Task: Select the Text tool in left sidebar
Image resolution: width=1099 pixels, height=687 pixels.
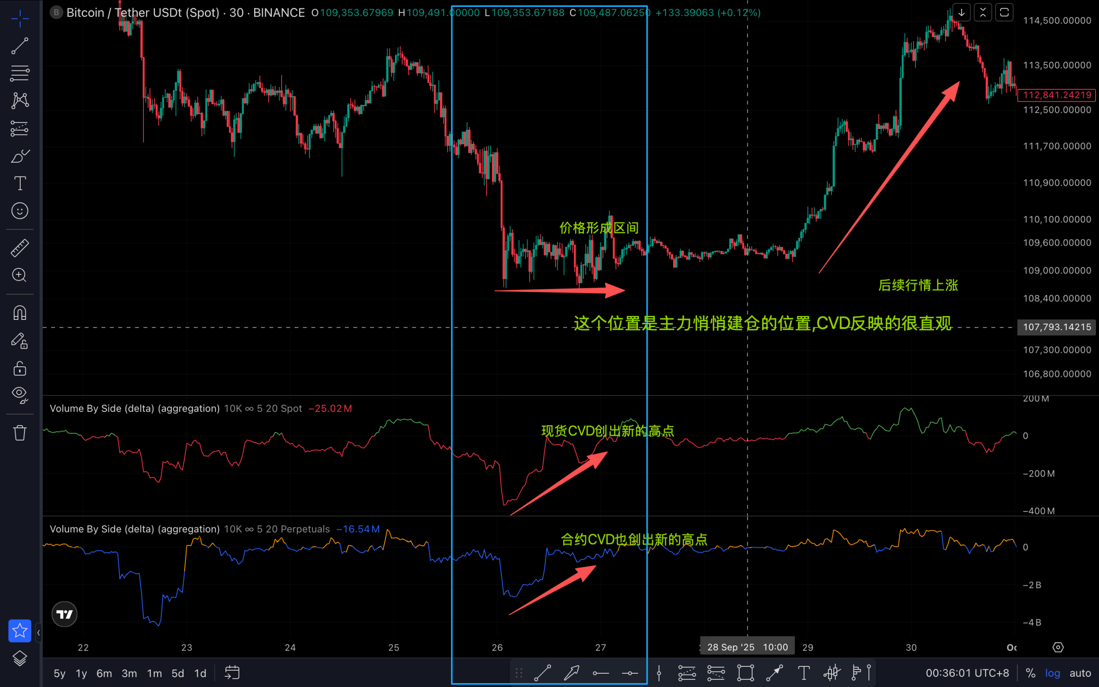Action: click(x=19, y=184)
